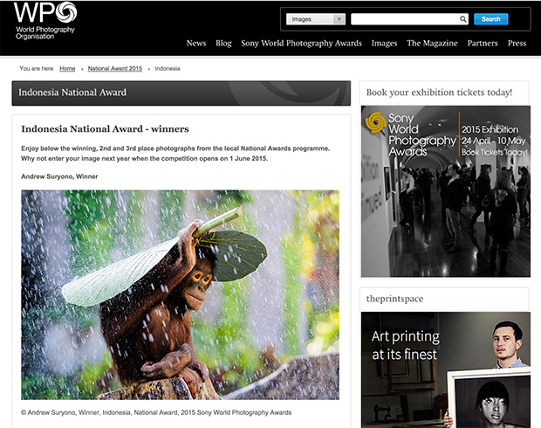Click 'Book your exhibition tickets today!' heading
The height and width of the screenshot is (428, 541).
(439, 93)
